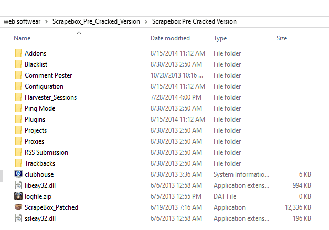
Task: Click the '196 KB' size value
Action: [302, 218]
